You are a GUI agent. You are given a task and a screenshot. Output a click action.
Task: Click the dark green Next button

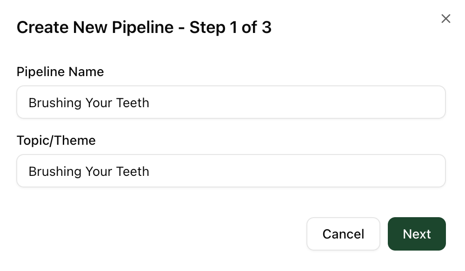tap(417, 234)
